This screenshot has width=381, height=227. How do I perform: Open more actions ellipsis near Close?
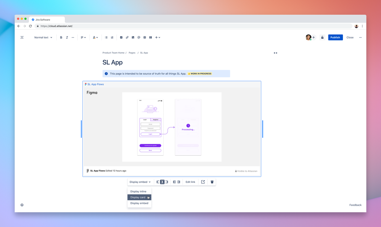pos(360,37)
